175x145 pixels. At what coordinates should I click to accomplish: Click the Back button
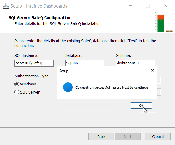(101, 137)
